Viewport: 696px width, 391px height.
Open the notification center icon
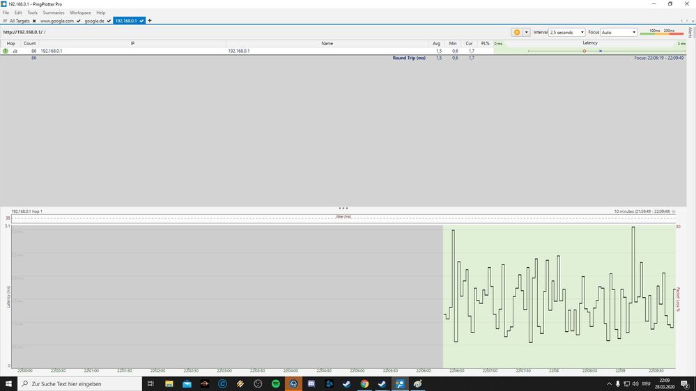pyautogui.click(x=685, y=384)
